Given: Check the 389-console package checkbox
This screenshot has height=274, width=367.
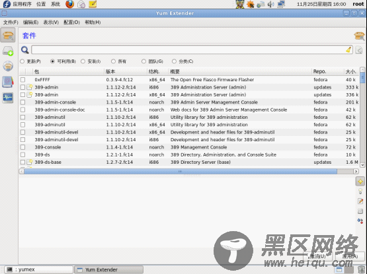Looking at the screenshot, I should [x=22, y=147].
